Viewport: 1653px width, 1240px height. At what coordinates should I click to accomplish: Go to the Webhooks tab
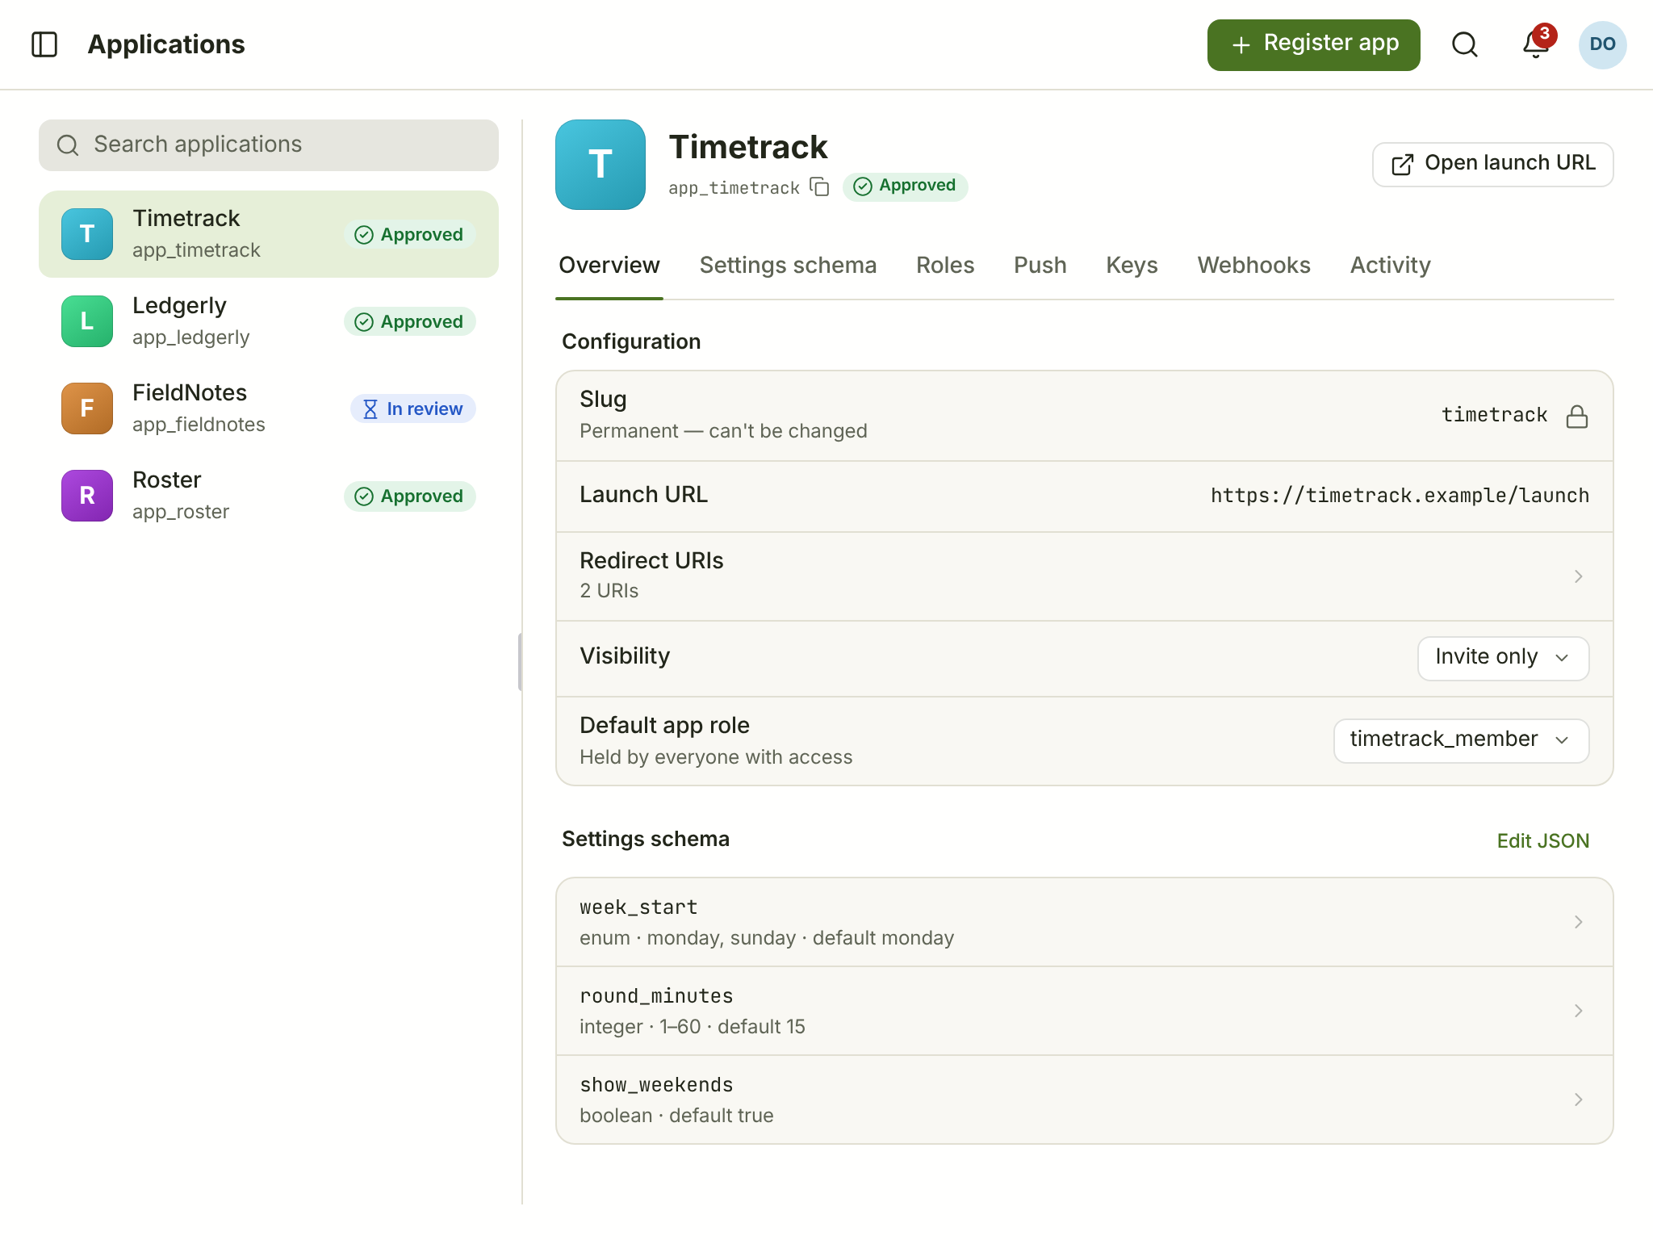(1253, 266)
